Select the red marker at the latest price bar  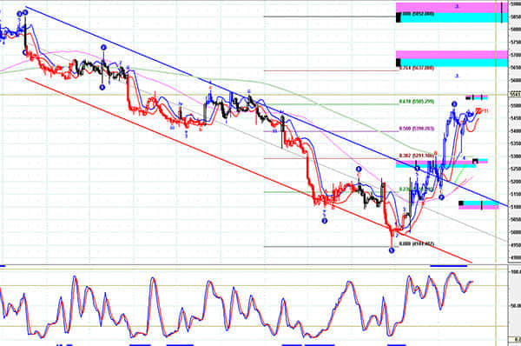[x=478, y=110]
